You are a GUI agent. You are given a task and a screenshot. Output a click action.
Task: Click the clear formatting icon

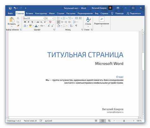pyautogui.click(x=50, y=22)
